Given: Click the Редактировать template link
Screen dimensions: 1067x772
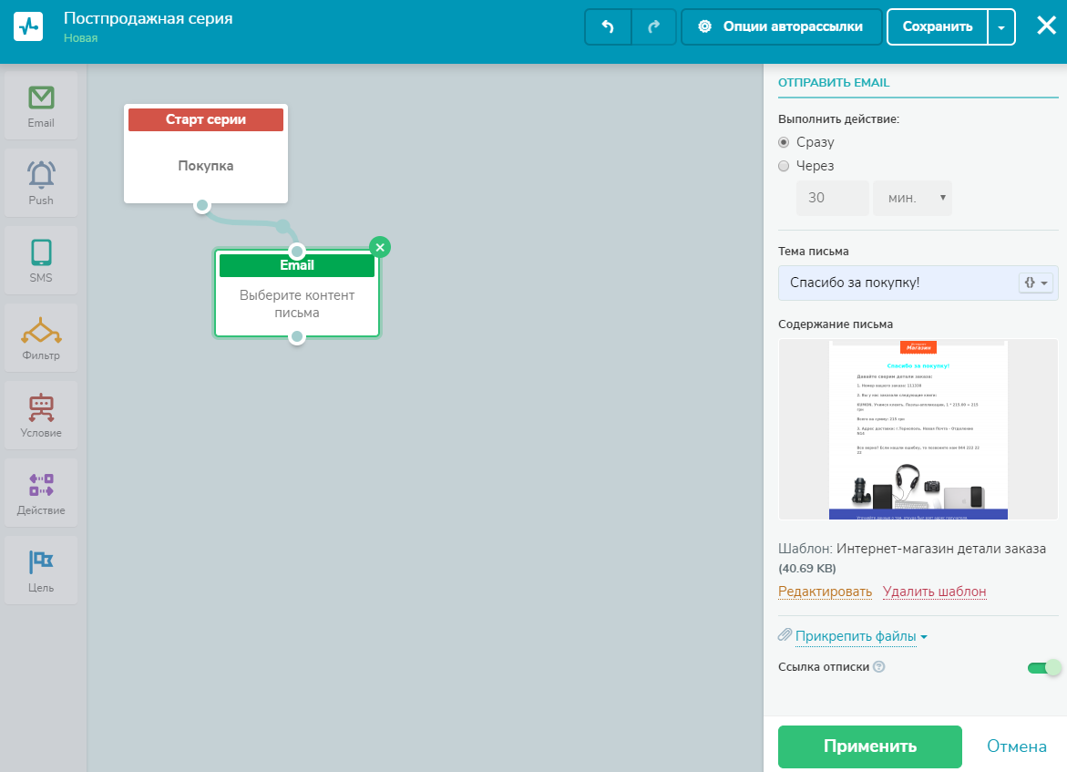Looking at the screenshot, I should coord(825,592).
